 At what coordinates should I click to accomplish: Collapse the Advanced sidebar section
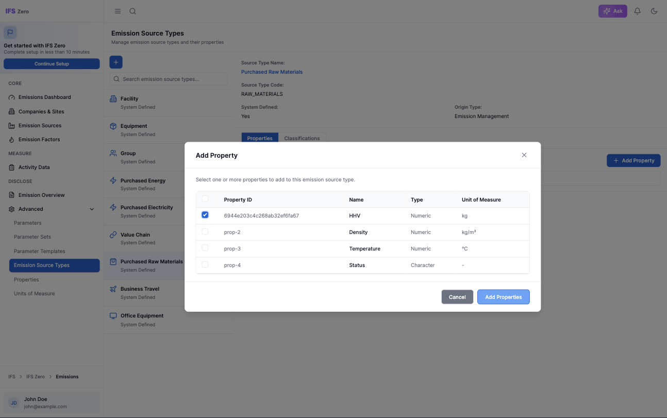click(x=91, y=209)
